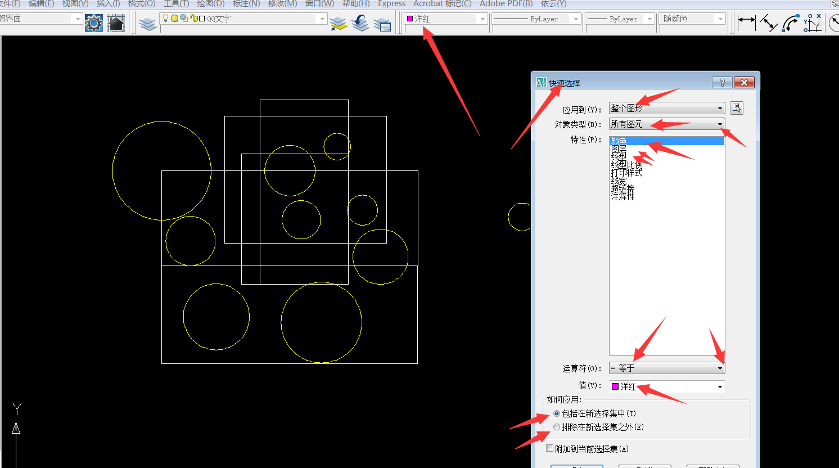Open the 窗口(W) menu
The height and width of the screenshot is (468, 839).
click(x=320, y=4)
